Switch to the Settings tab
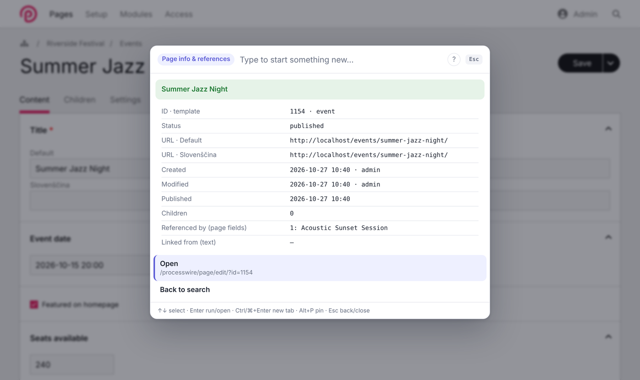640x380 pixels. click(x=125, y=100)
